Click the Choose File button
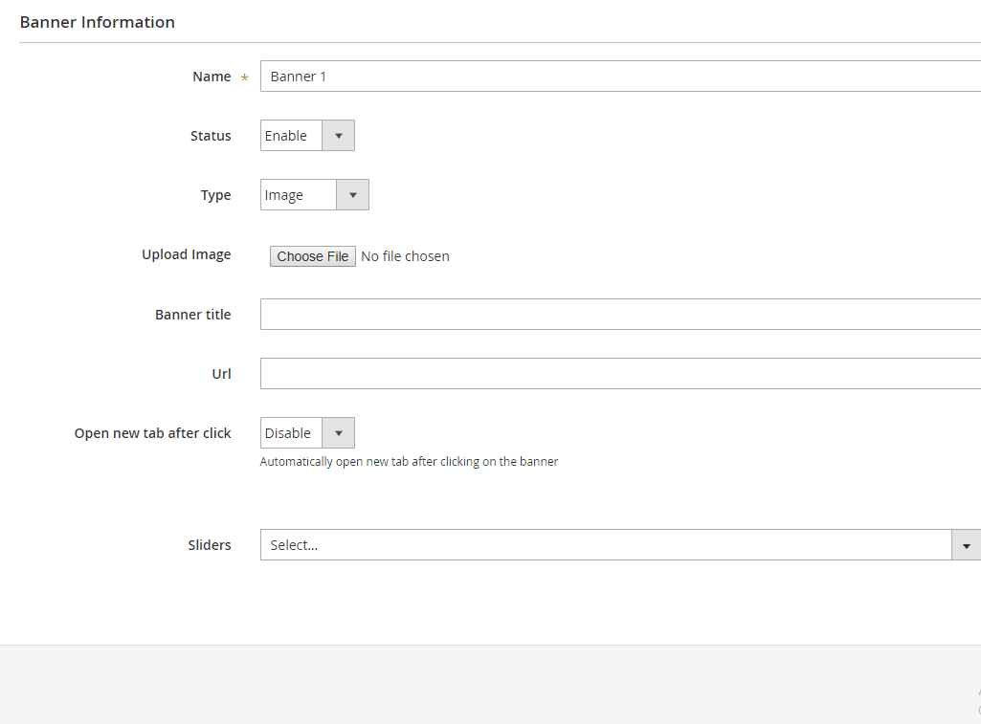981x724 pixels. coord(313,256)
